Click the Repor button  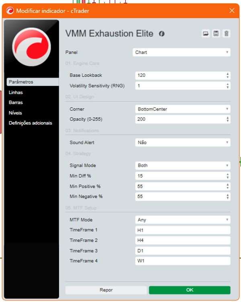106,290
